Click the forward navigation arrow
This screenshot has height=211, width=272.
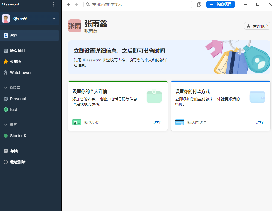76,4
